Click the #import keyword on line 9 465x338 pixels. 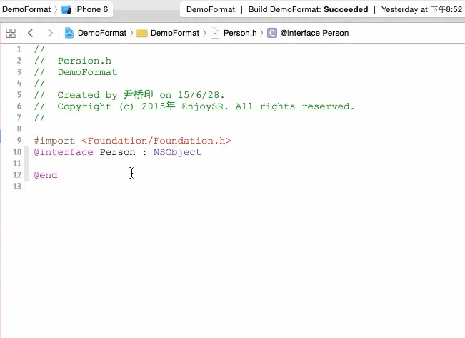click(x=54, y=141)
